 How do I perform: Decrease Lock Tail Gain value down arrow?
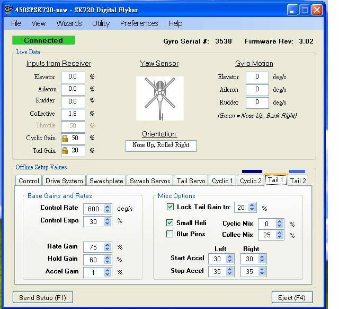(x=252, y=210)
